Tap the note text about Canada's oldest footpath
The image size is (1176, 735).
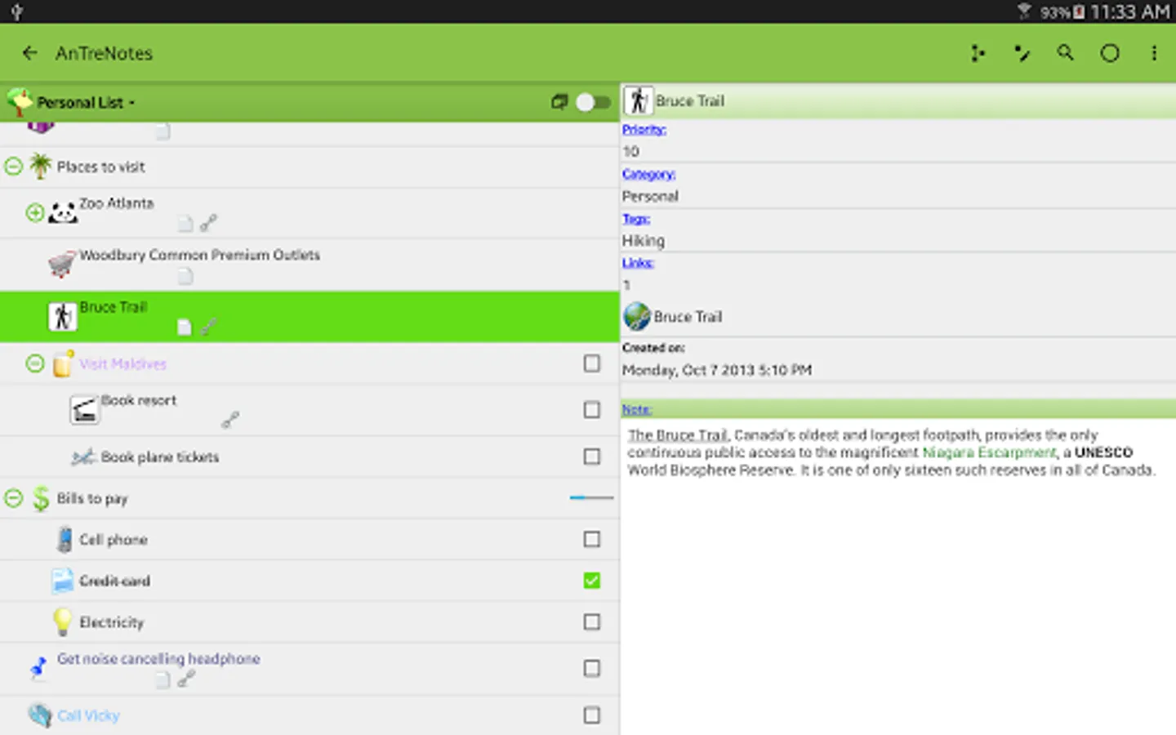tap(891, 452)
